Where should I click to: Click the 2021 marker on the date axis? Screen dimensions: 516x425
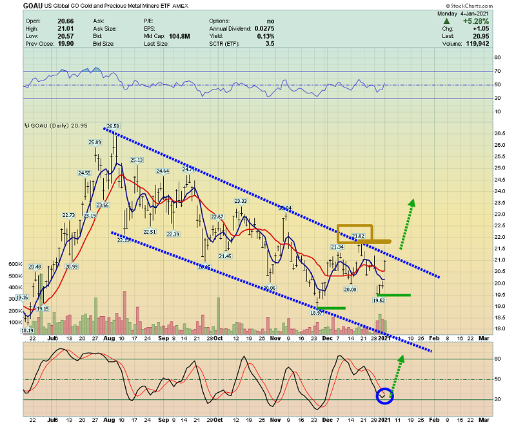click(x=383, y=337)
